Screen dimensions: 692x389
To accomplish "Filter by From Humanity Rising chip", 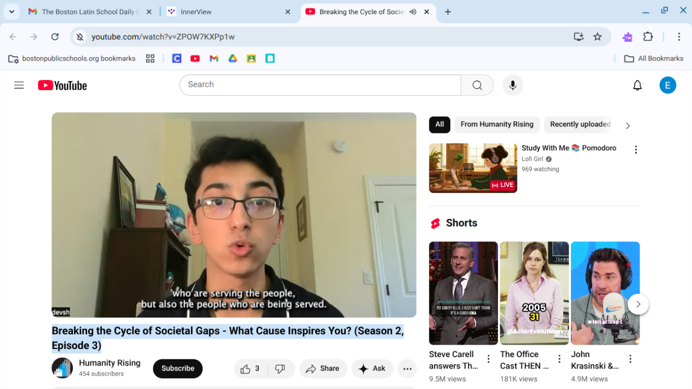I will pos(497,124).
